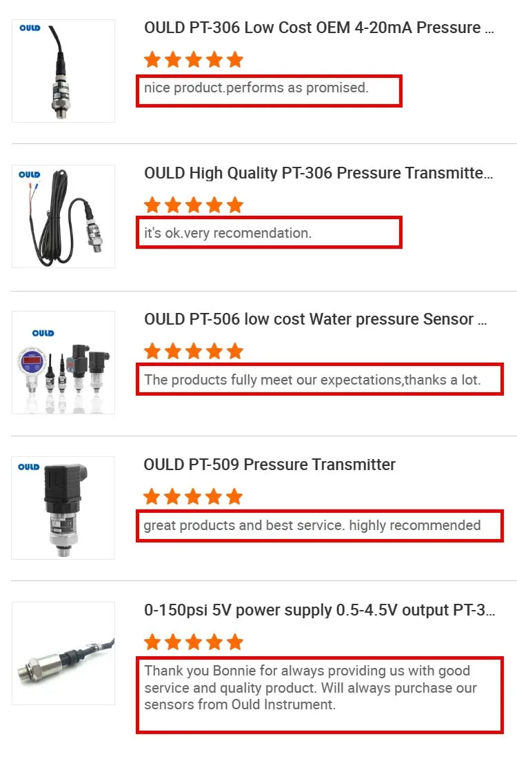The width and height of the screenshot is (517, 772).
Task: Open the OULD PT-306 Low Cost OEM title
Action: point(318,28)
